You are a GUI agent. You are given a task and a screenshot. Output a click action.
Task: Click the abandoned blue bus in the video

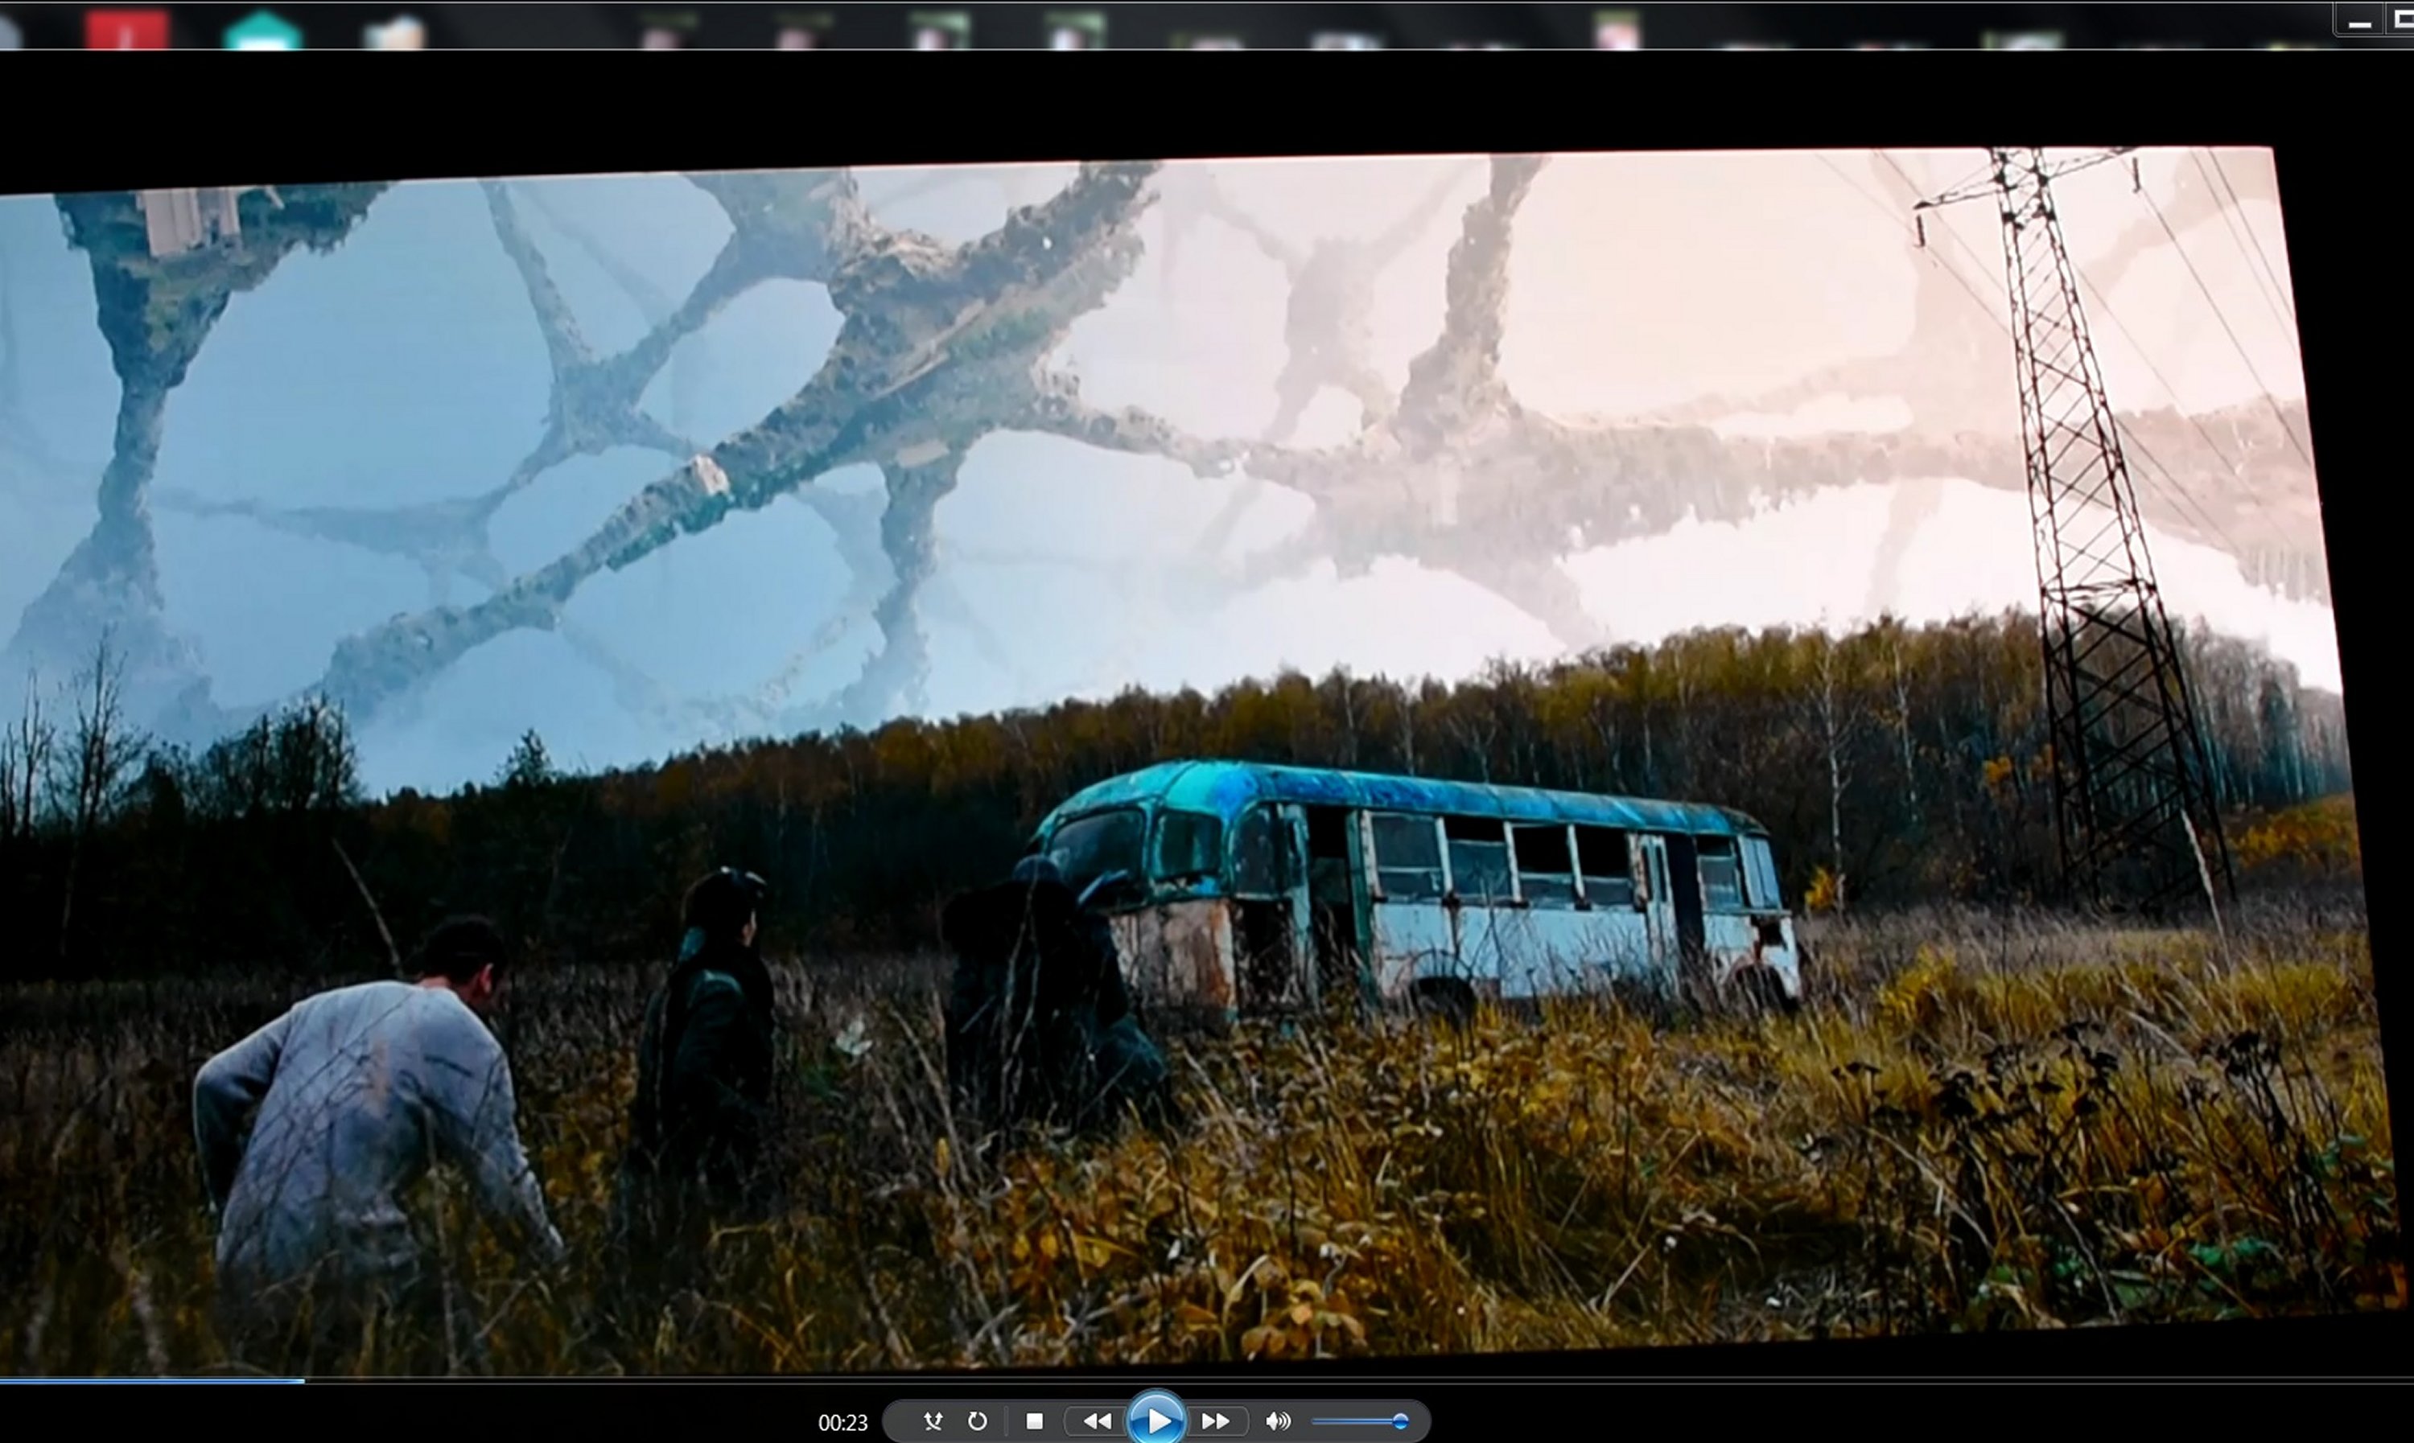click(x=1411, y=890)
